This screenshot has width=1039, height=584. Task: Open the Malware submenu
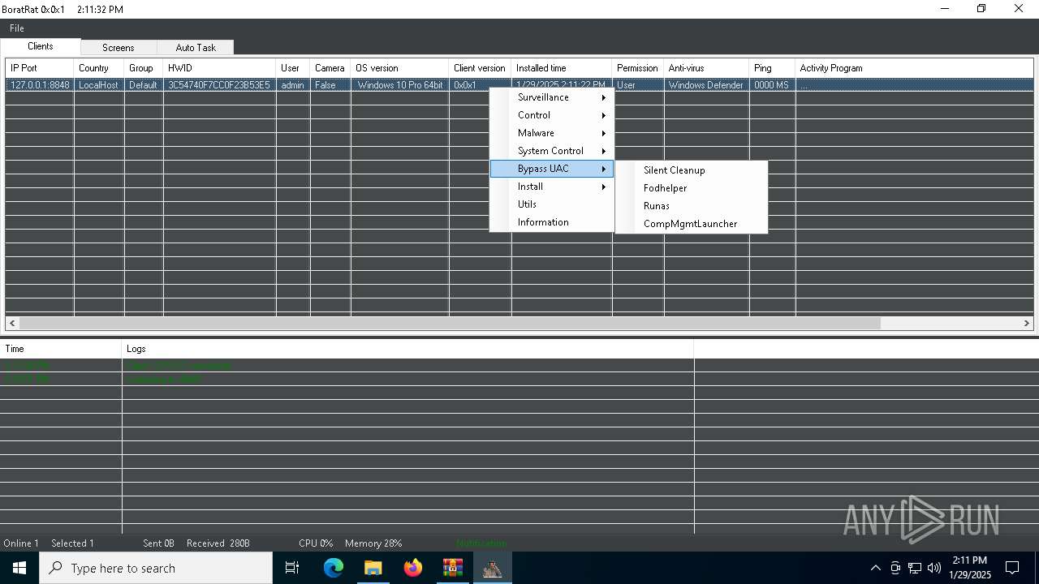(x=552, y=133)
